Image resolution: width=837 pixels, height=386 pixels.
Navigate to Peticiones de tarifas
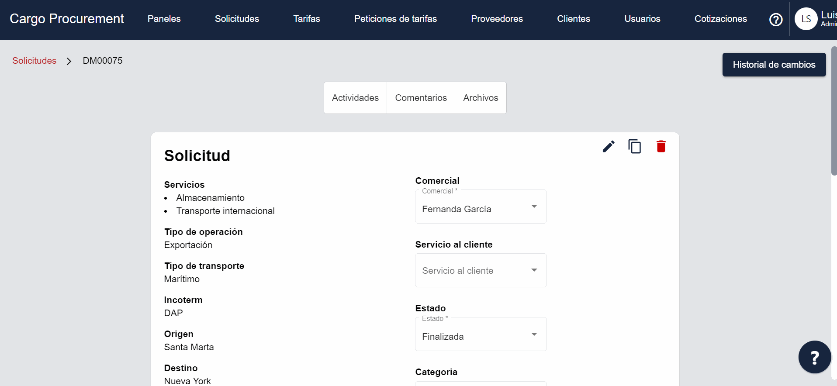click(x=395, y=19)
